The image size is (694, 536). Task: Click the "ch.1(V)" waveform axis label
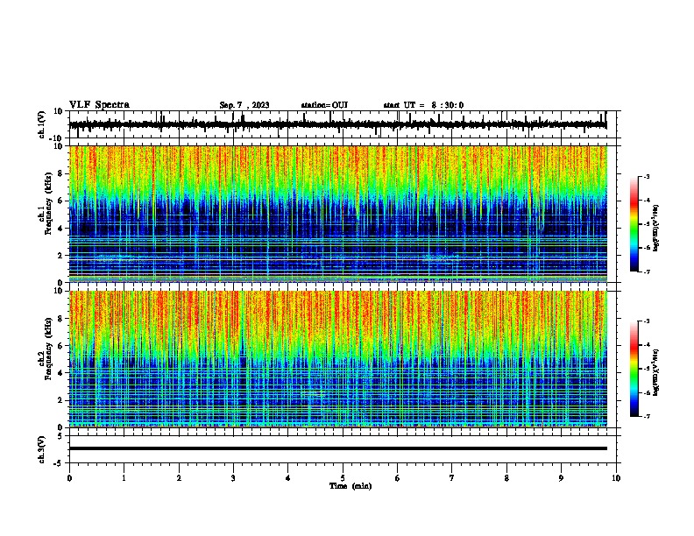click(41, 124)
